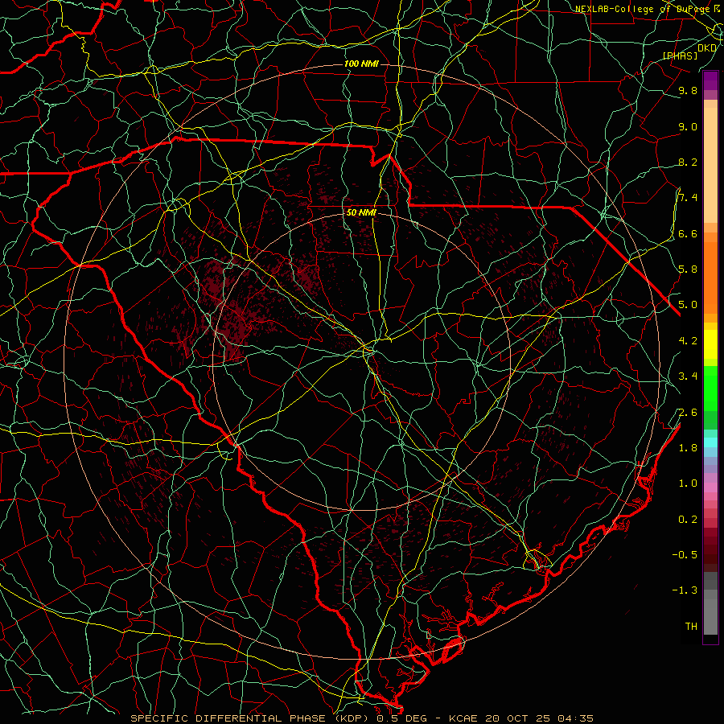Click the 0.2 value on color scale
Image resolution: width=724 pixels, height=724 pixels.
688,520
